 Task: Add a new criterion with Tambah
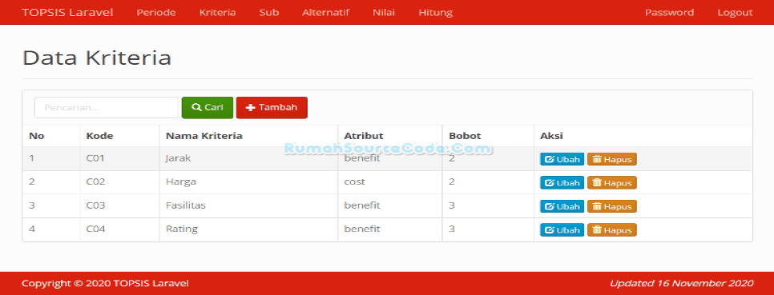pos(272,107)
